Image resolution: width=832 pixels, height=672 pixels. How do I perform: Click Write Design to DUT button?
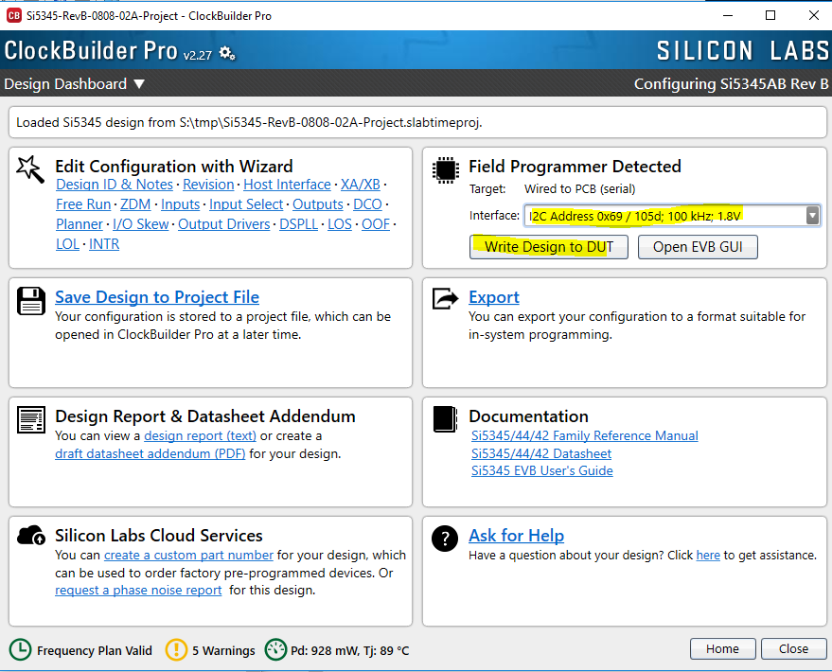(x=549, y=247)
